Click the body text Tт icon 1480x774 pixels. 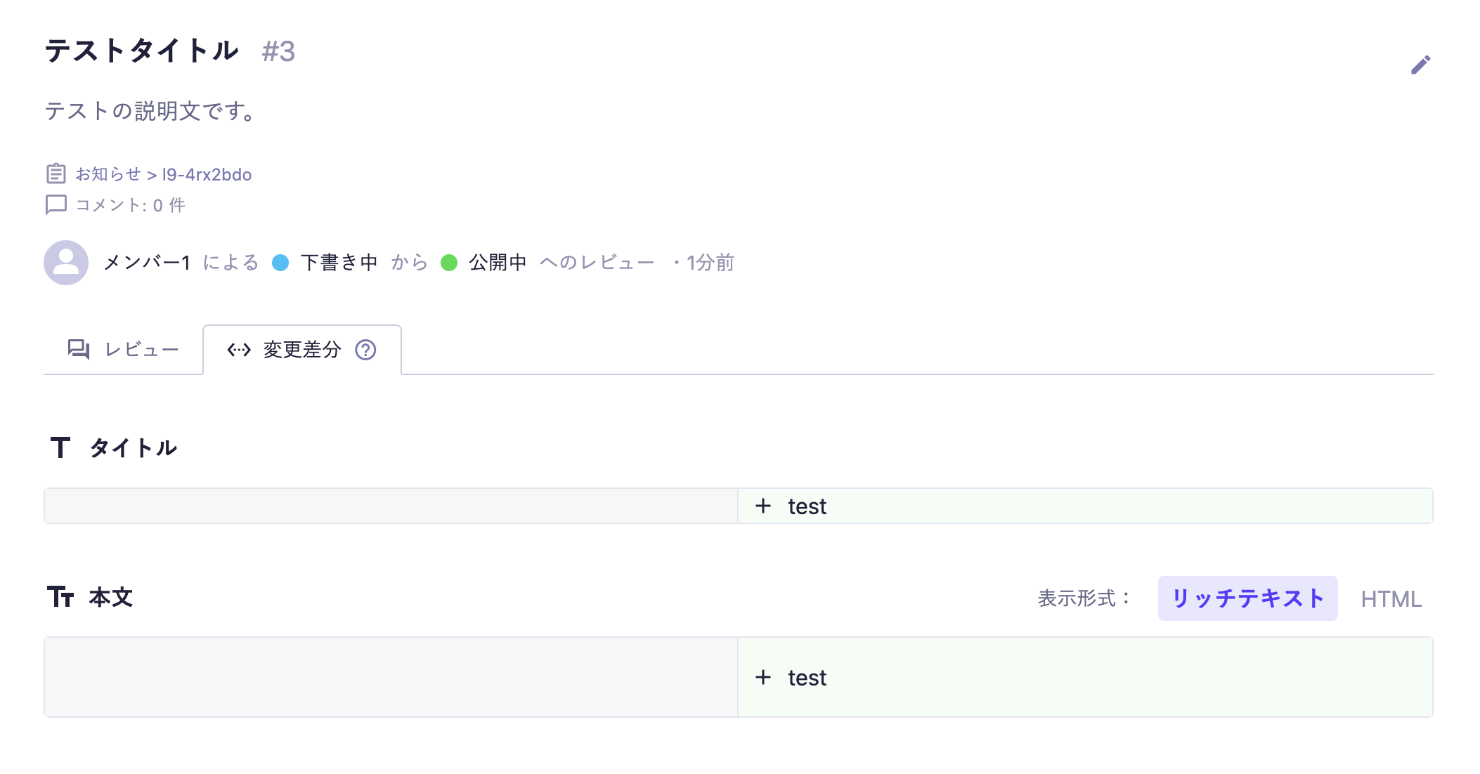60,597
